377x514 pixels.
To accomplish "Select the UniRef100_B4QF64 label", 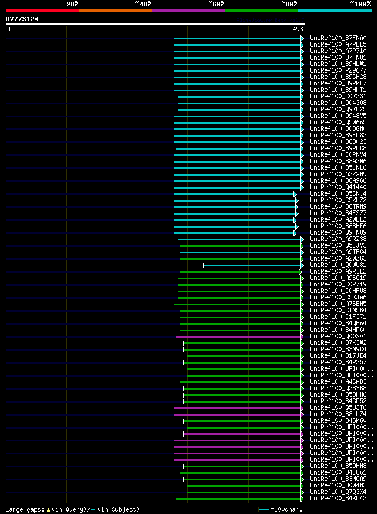I will pyautogui.click(x=338, y=323).
